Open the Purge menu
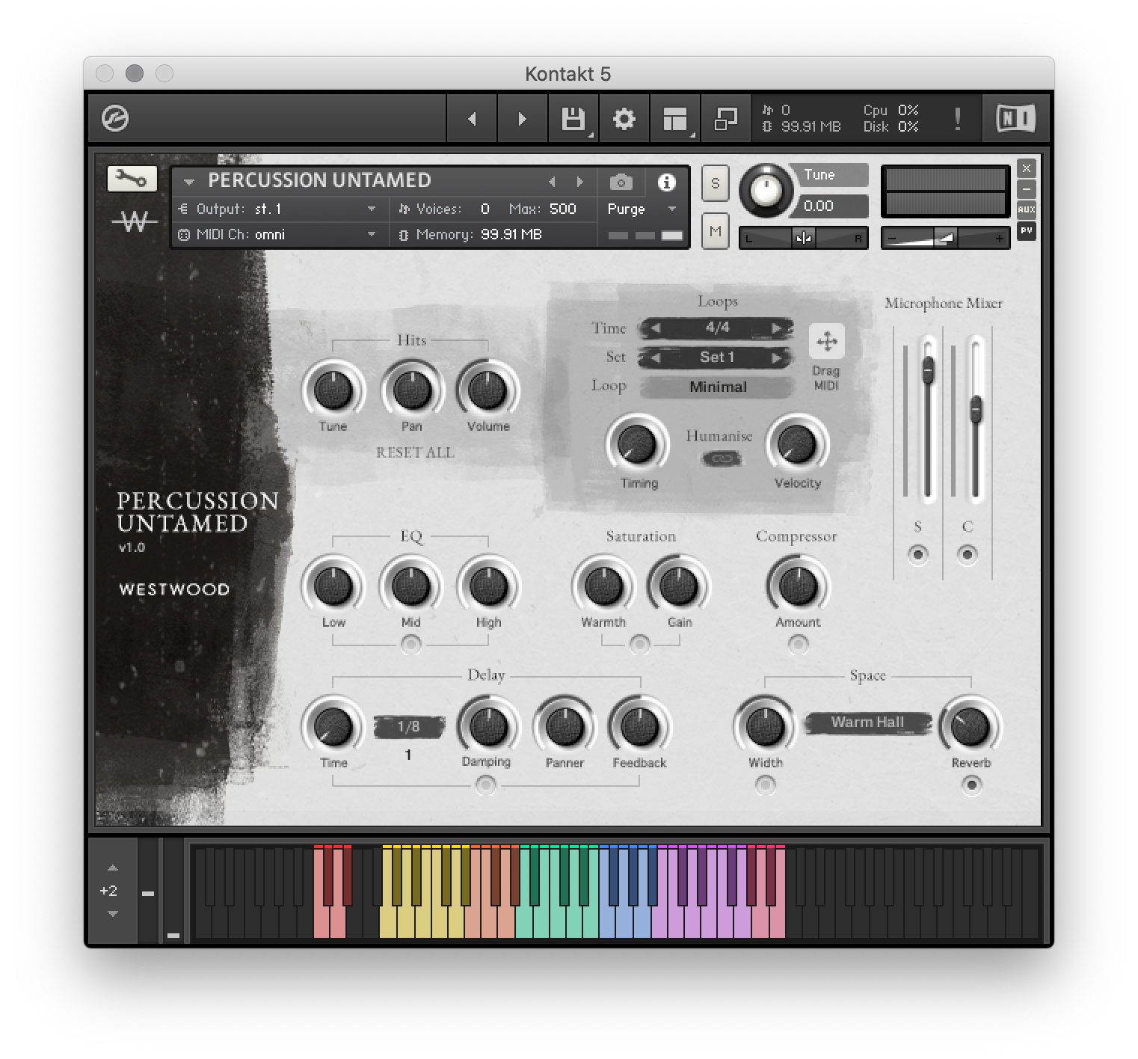This screenshot has width=1138, height=1059. [x=627, y=209]
